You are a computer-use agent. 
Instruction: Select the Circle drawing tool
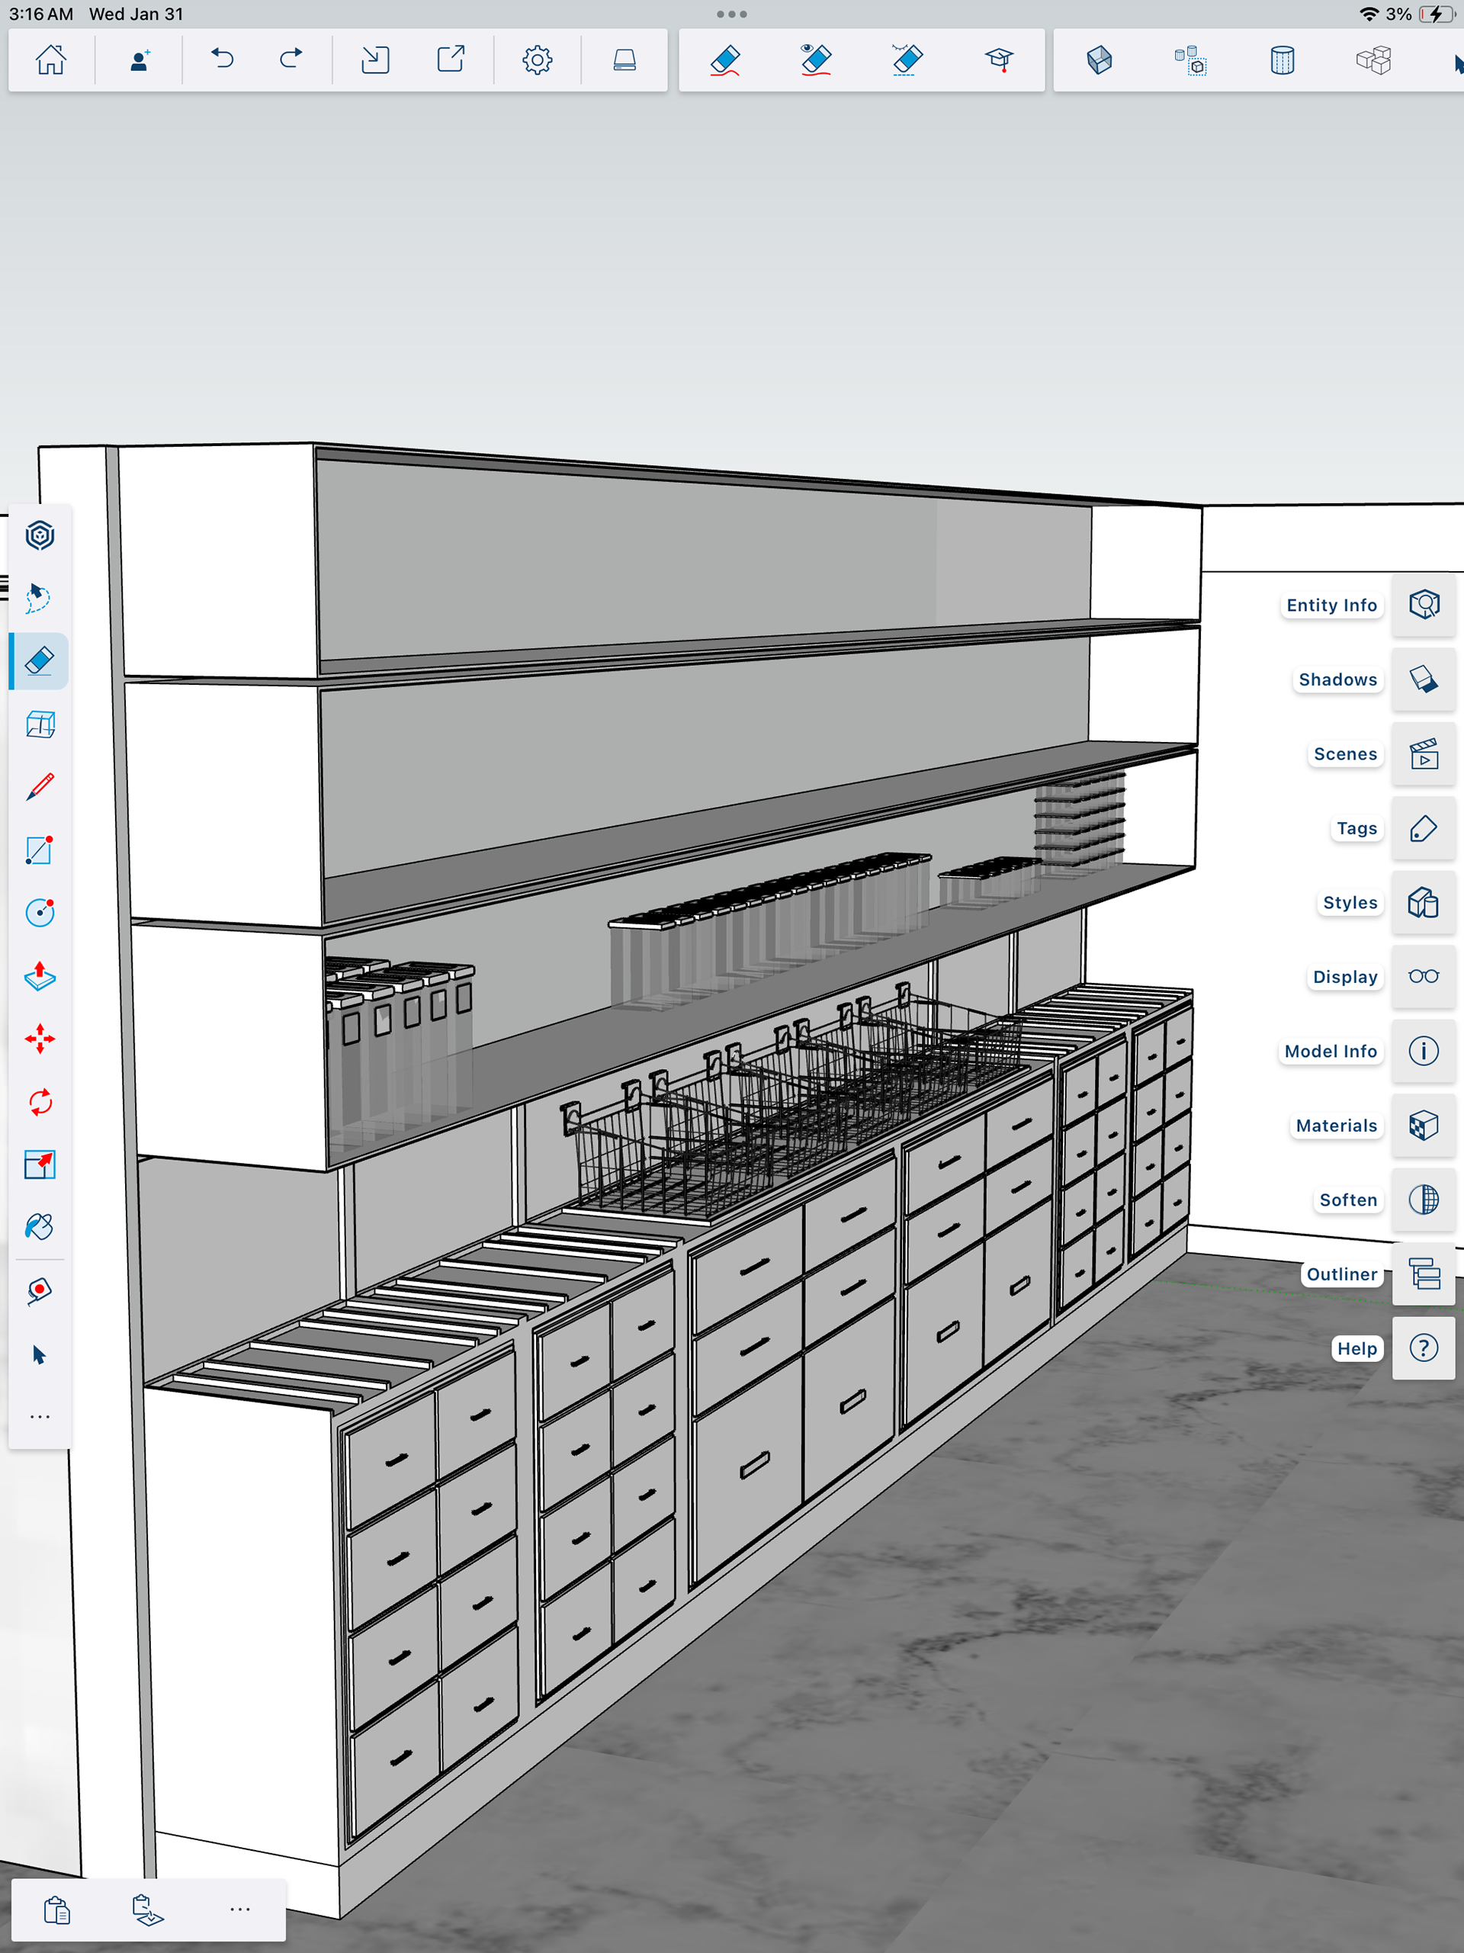click(x=40, y=912)
